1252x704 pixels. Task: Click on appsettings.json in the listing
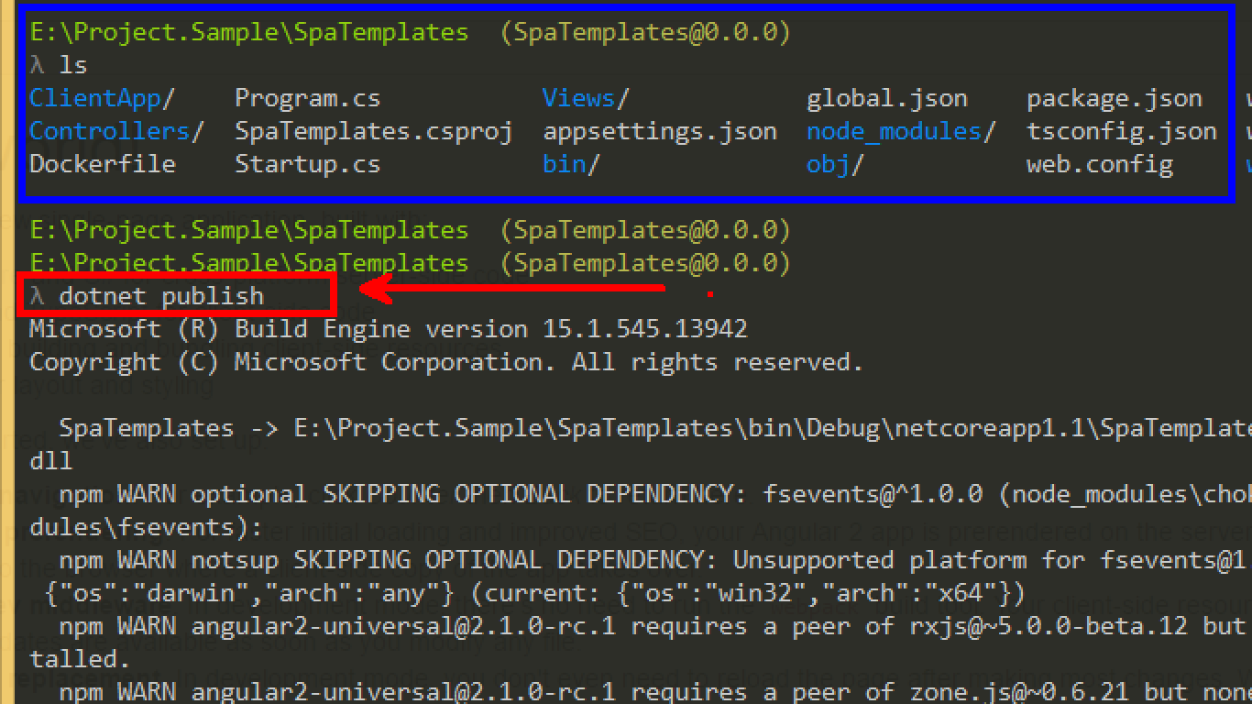pos(660,131)
